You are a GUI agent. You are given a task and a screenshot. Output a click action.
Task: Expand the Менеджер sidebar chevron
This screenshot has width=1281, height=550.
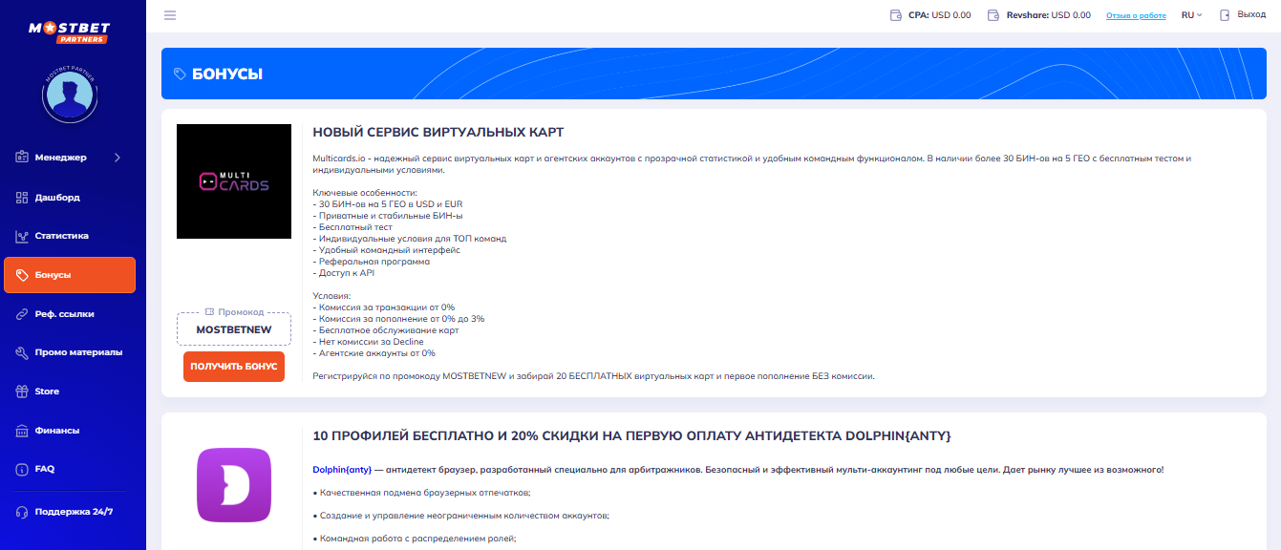coord(117,158)
